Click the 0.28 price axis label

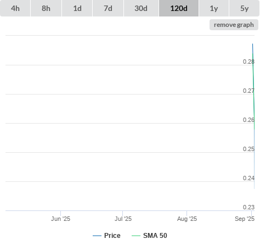pos(248,62)
